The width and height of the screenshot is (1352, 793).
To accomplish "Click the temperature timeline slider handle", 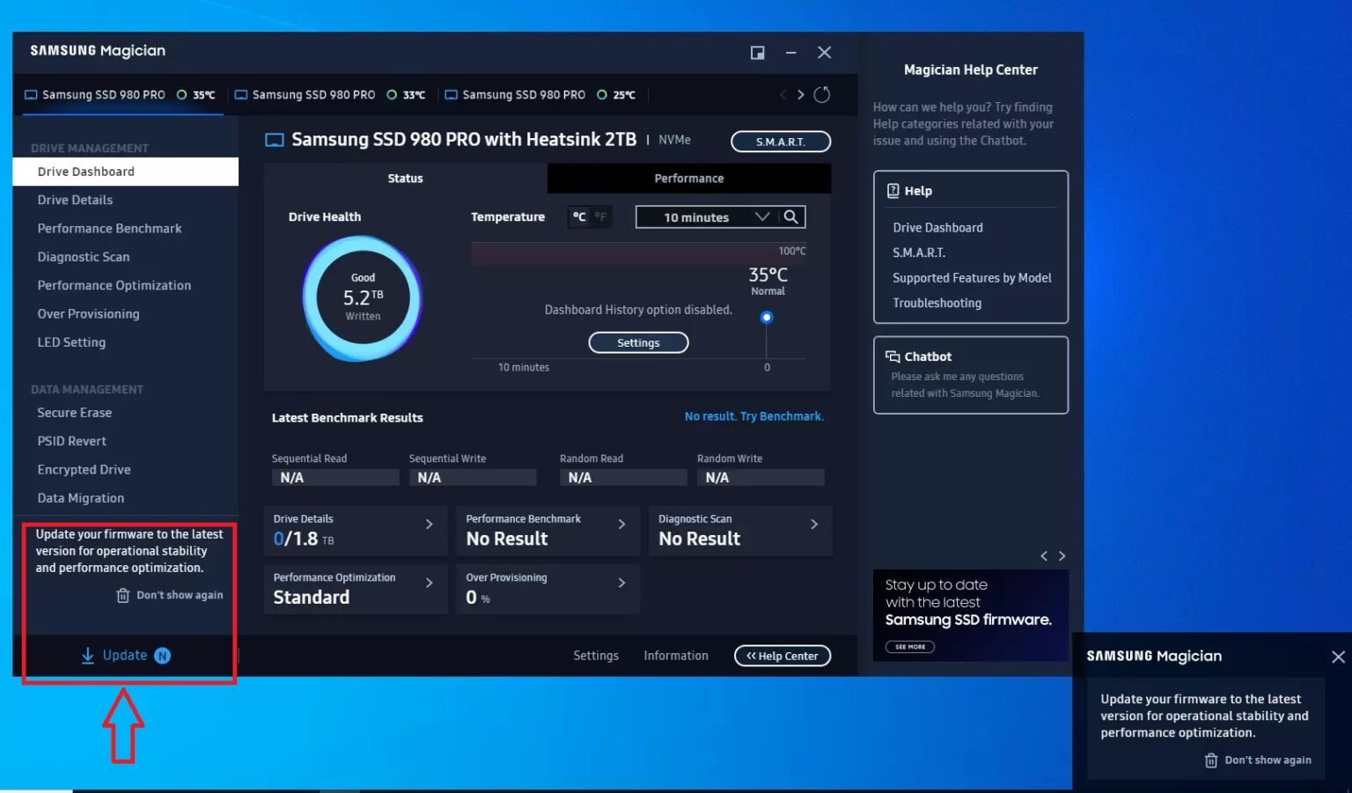I will (766, 316).
